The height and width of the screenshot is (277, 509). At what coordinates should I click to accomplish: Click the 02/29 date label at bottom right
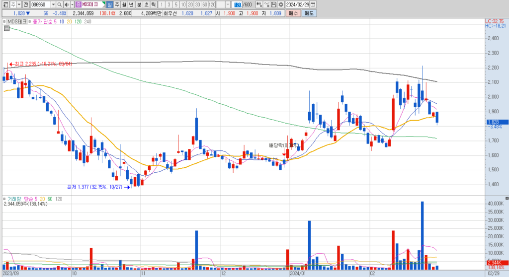pos(494,274)
